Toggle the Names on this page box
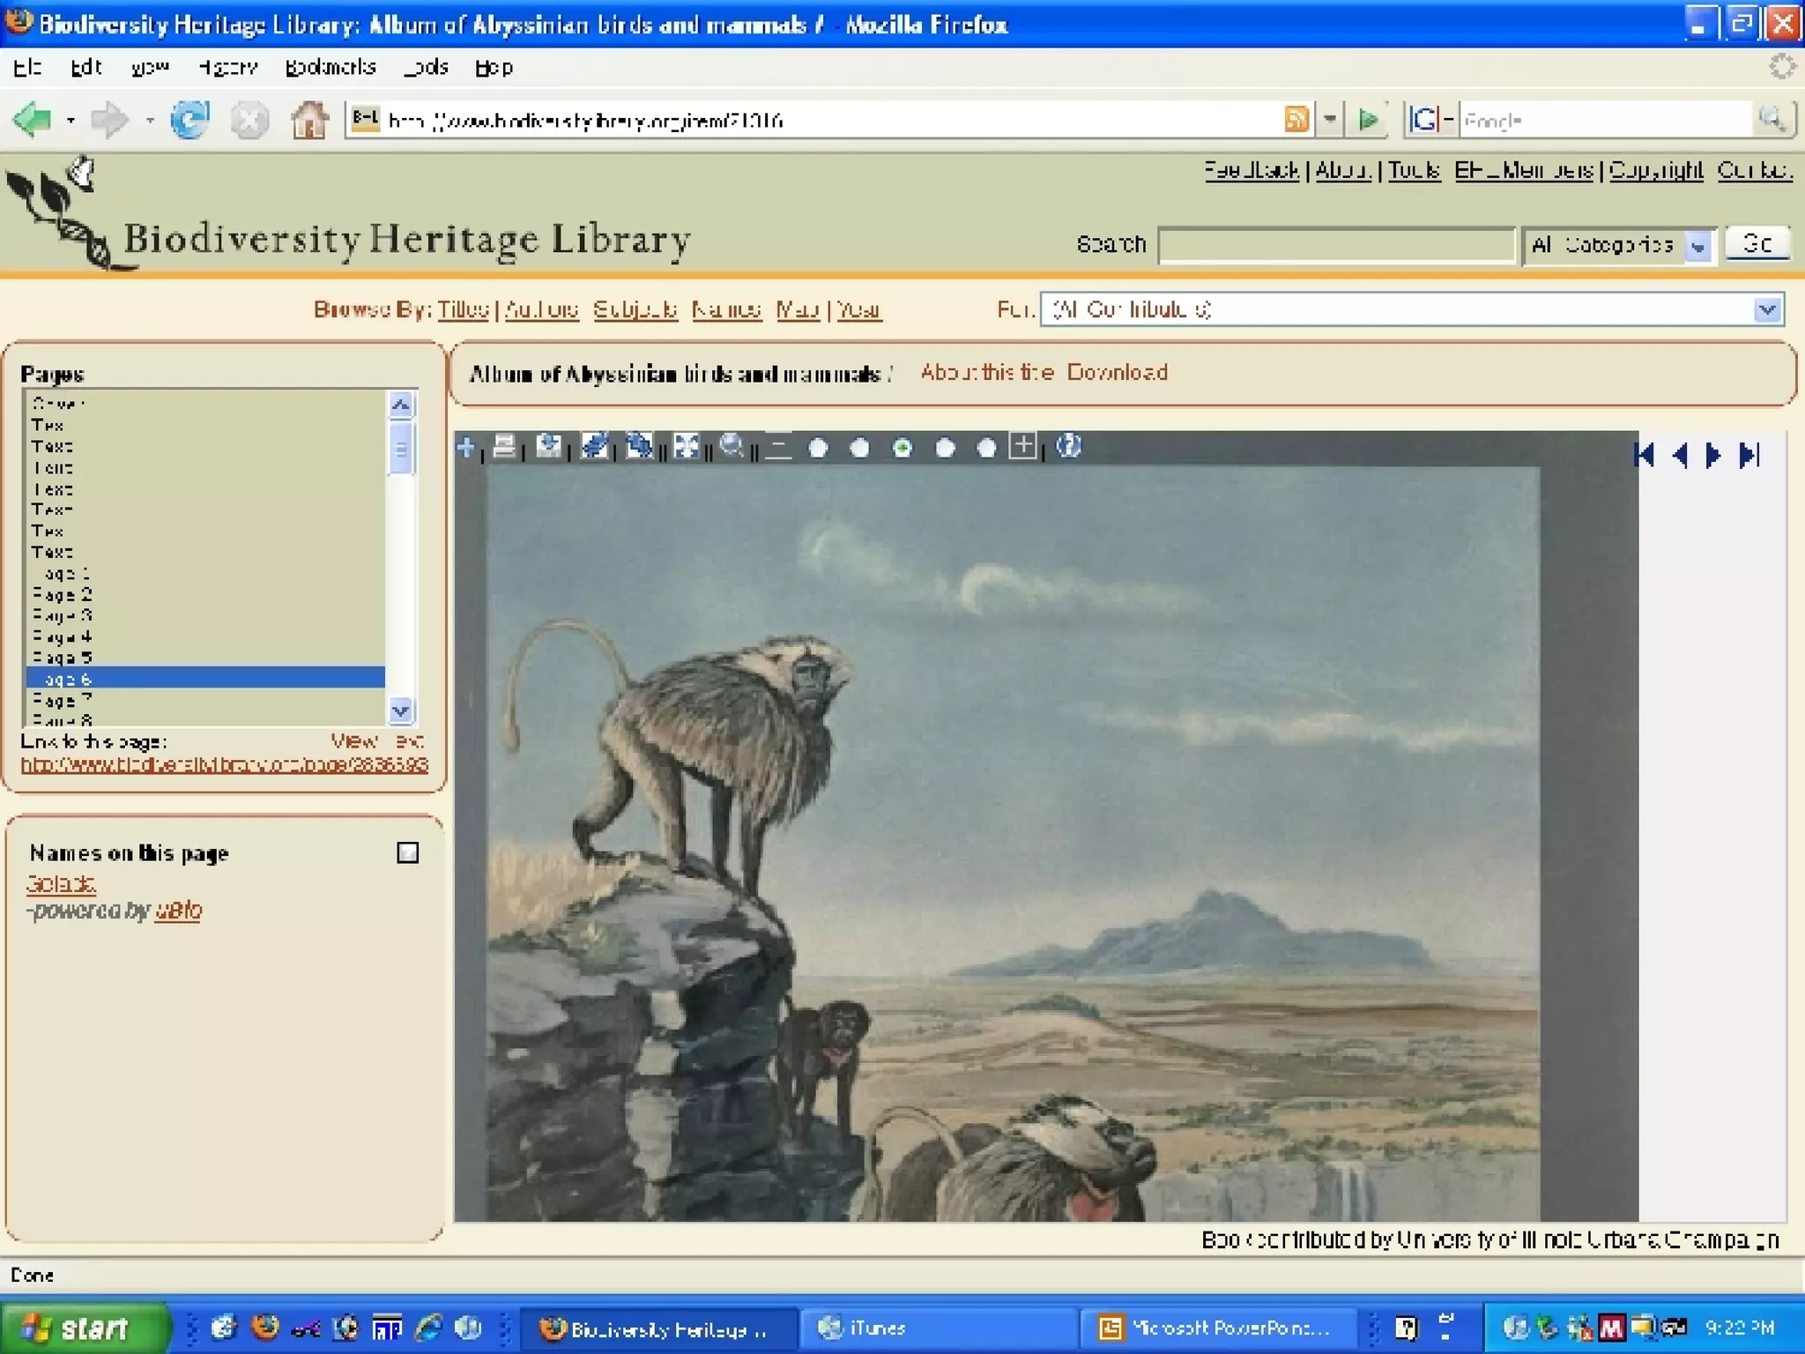1805x1354 pixels. (407, 852)
